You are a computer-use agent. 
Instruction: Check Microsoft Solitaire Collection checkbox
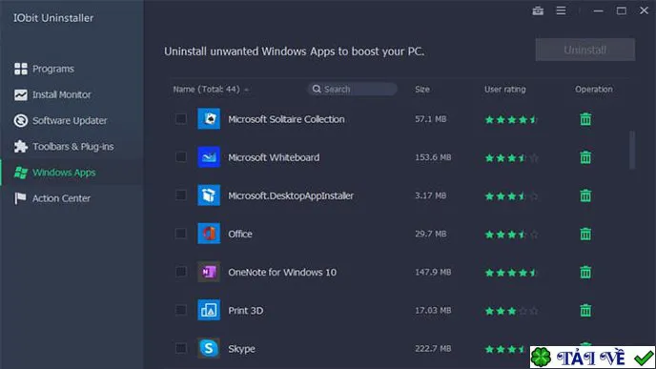coord(181,119)
